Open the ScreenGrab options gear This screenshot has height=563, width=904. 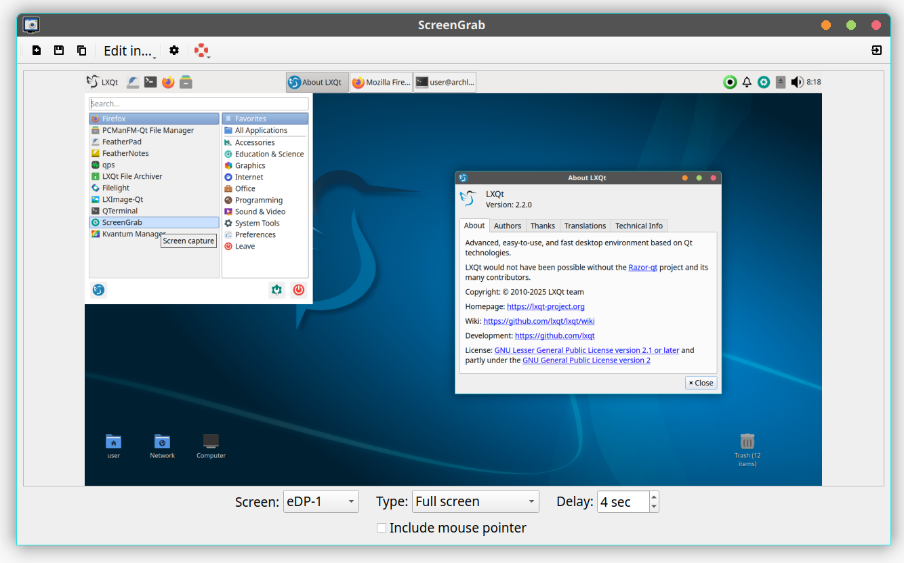[174, 50]
